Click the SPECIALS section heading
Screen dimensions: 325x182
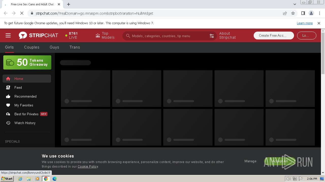[x=12, y=141]
